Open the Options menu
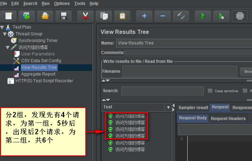Viewport: 252px width, 161px height. tap(62, 4)
